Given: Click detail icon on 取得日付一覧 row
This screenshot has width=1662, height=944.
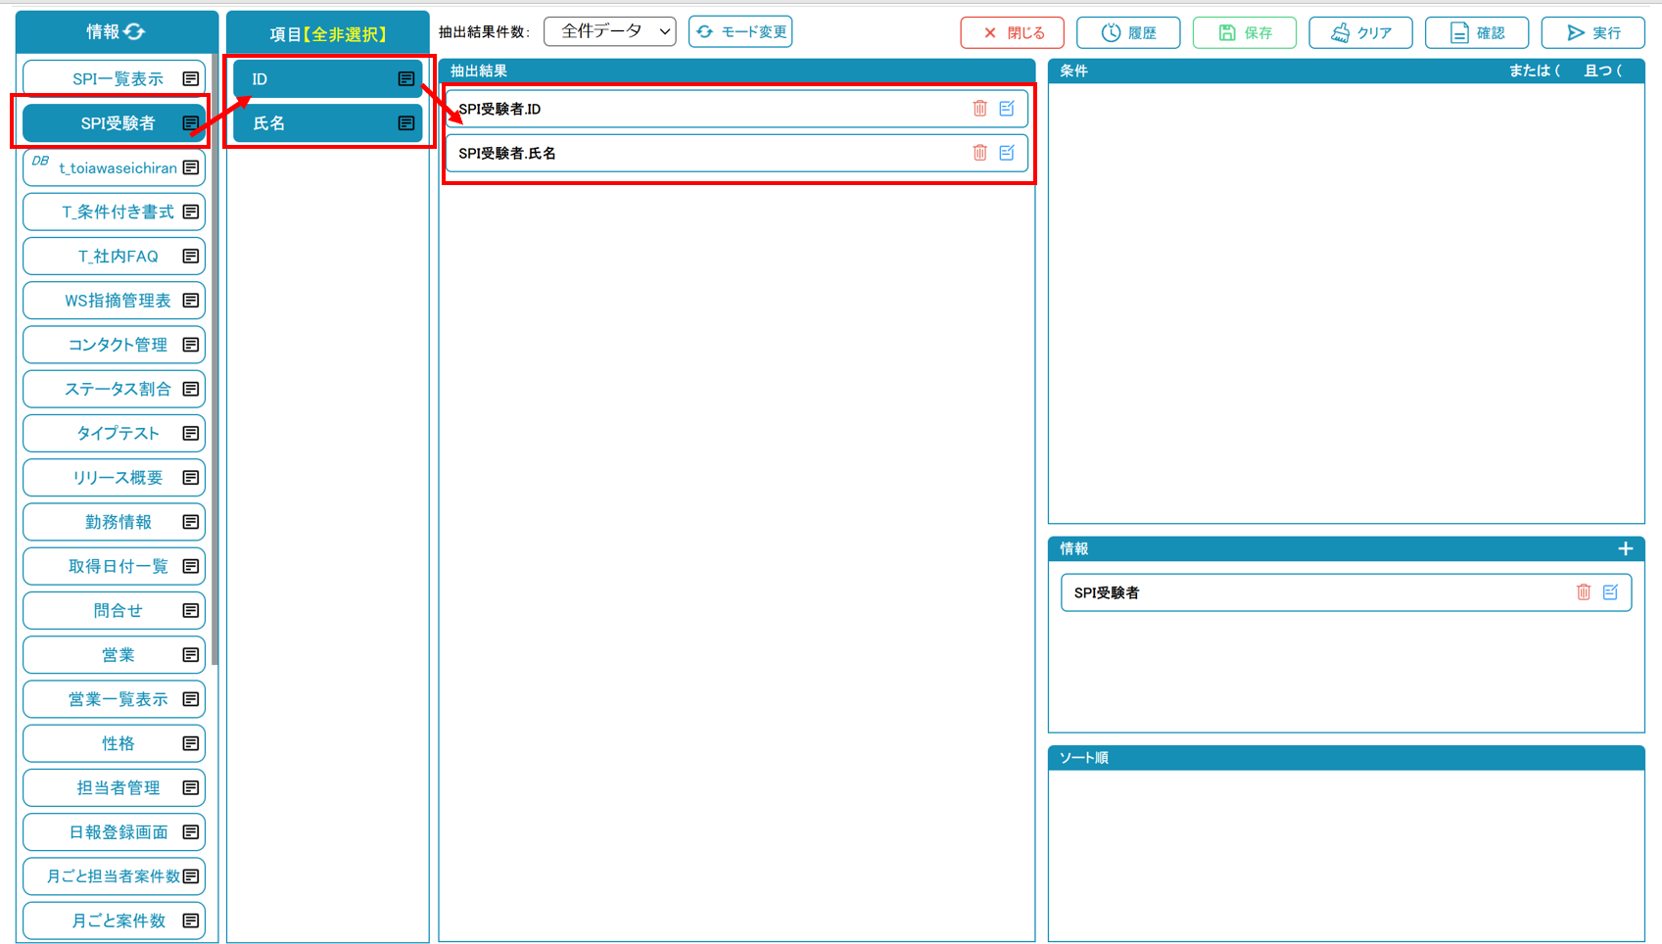Looking at the screenshot, I should [x=191, y=566].
